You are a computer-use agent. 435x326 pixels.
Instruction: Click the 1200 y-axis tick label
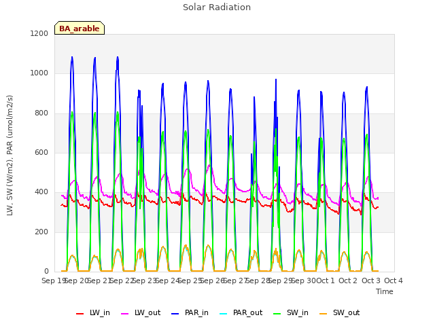tap(39, 33)
